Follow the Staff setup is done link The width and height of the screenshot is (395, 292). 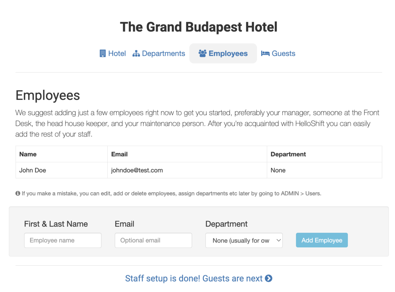tap(199, 278)
